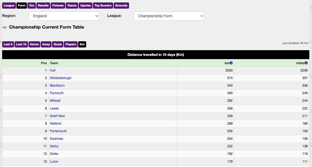Click Luton's 111 miles value

305,162
